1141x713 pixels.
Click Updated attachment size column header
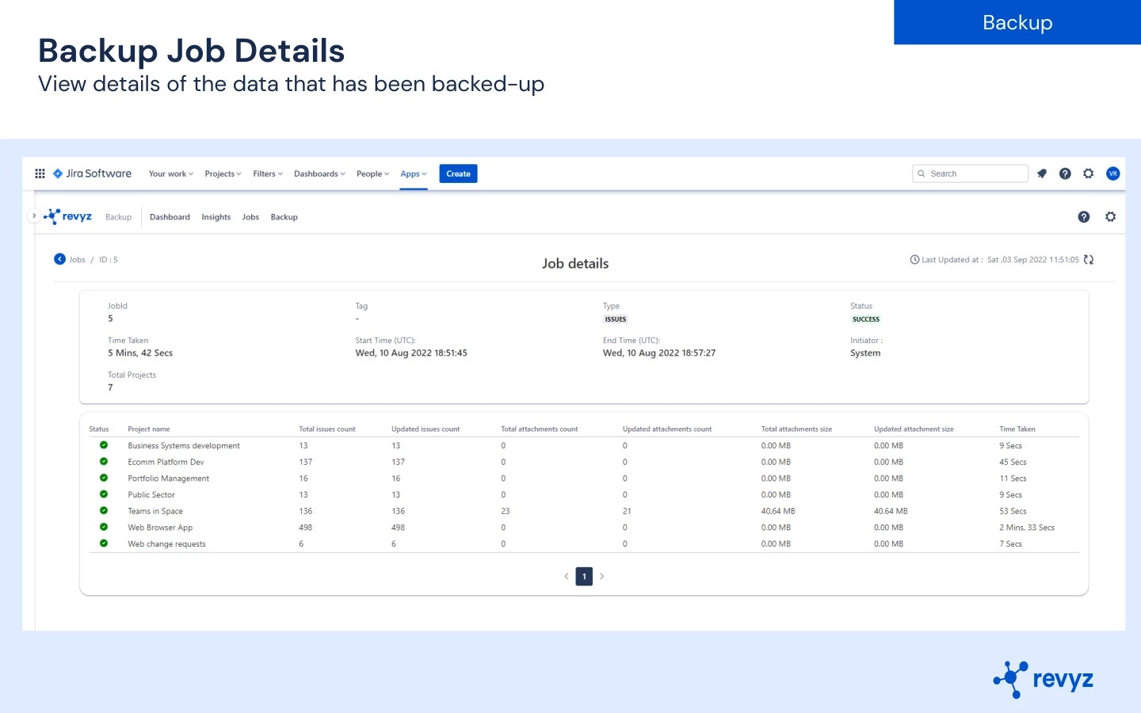point(914,429)
